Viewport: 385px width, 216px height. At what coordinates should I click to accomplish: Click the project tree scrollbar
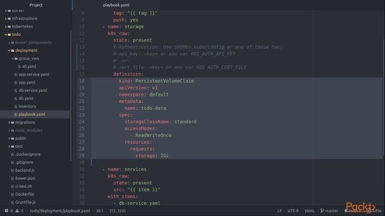[x=71, y=95]
